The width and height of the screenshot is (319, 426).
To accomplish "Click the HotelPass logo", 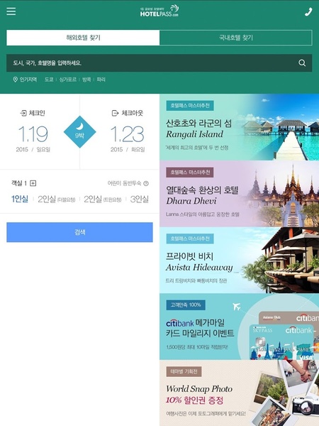I will pyautogui.click(x=159, y=11).
